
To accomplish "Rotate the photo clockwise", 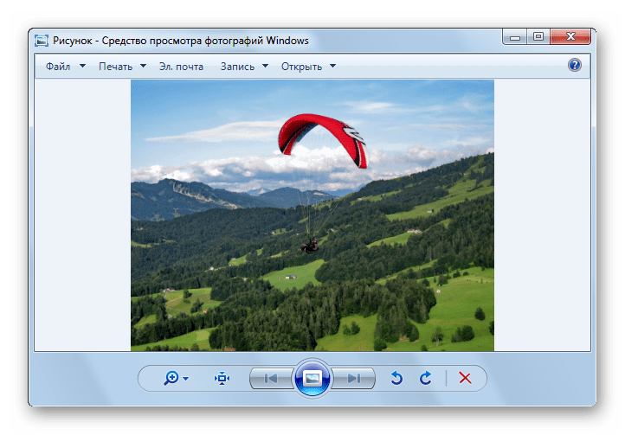I will click(425, 378).
